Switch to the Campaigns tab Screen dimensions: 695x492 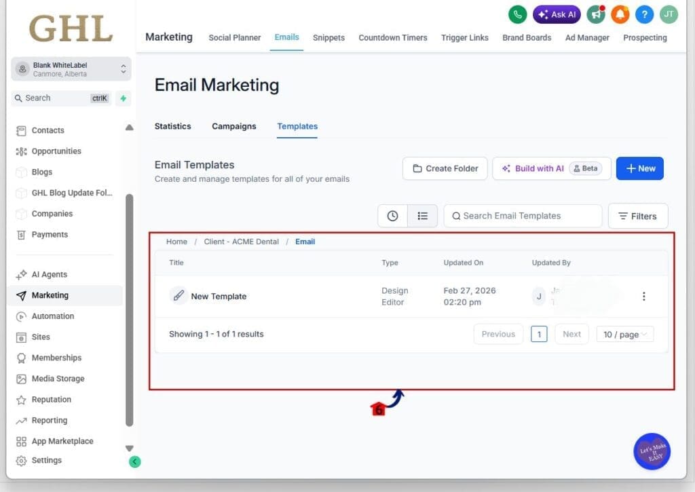233,126
